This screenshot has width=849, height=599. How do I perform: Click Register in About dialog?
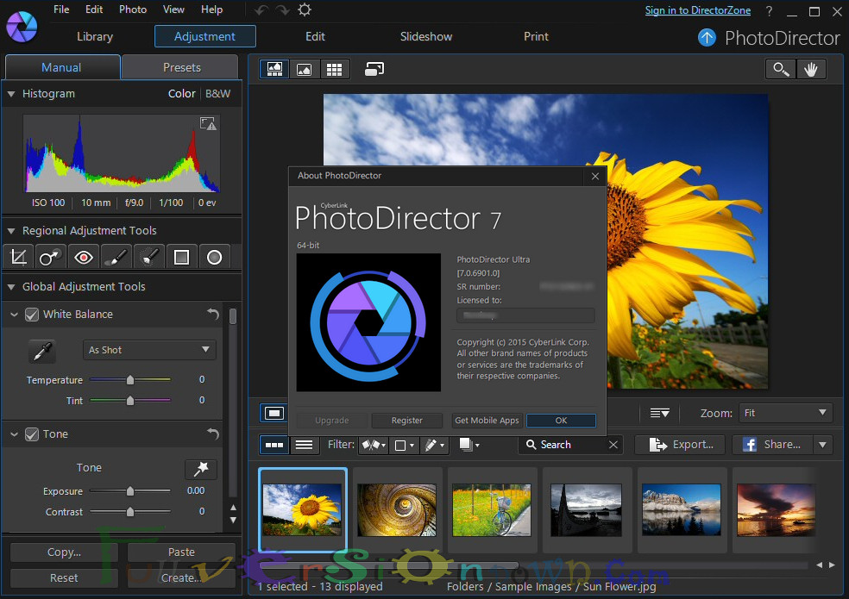coord(406,421)
